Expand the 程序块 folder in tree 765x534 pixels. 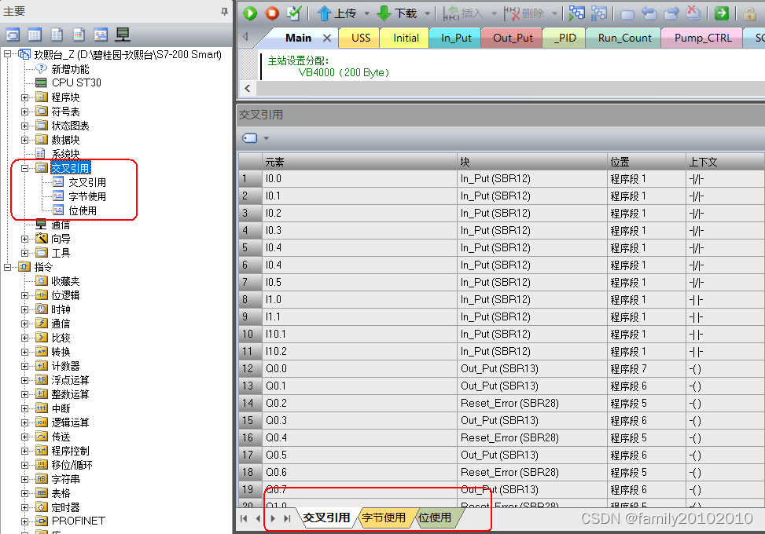click(x=24, y=97)
